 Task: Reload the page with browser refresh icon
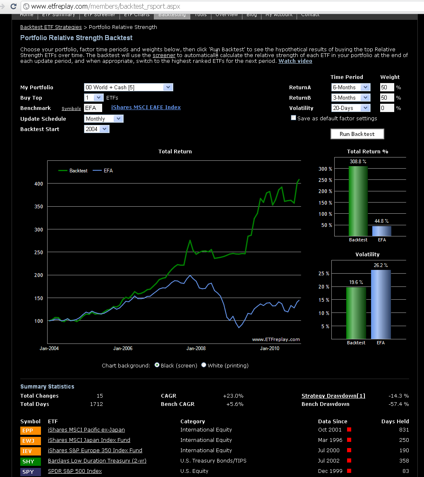point(13,6)
